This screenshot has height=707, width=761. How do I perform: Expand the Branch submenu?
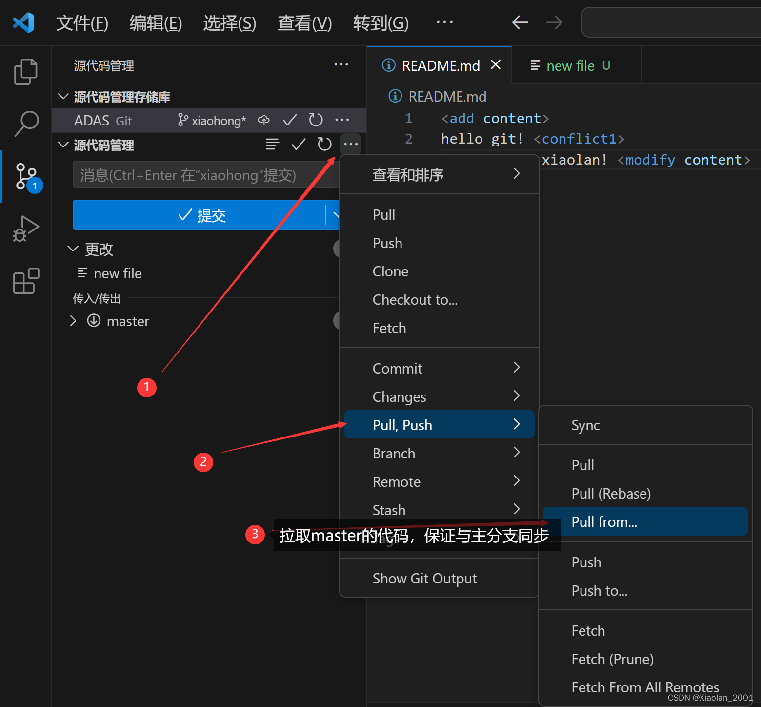439,453
